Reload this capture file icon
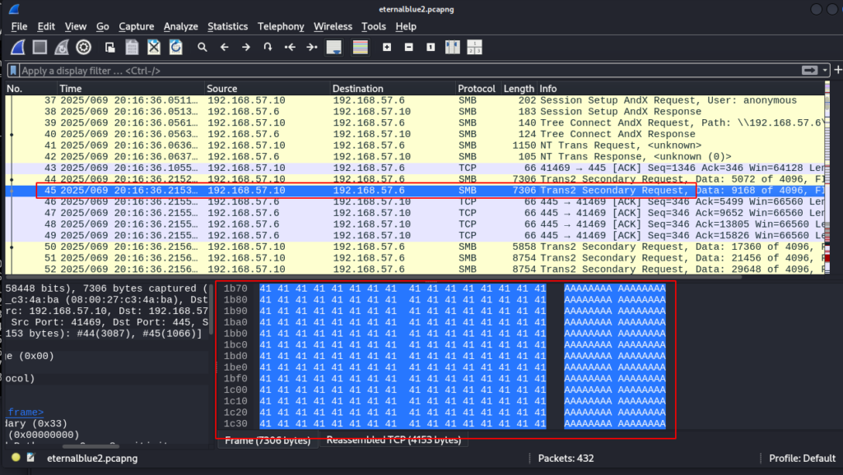This screenshot has width=843, height=475. point(176,47)
